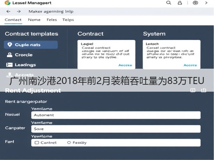Open the Contact tab
The image size is (214, 160).
[13, 20]
